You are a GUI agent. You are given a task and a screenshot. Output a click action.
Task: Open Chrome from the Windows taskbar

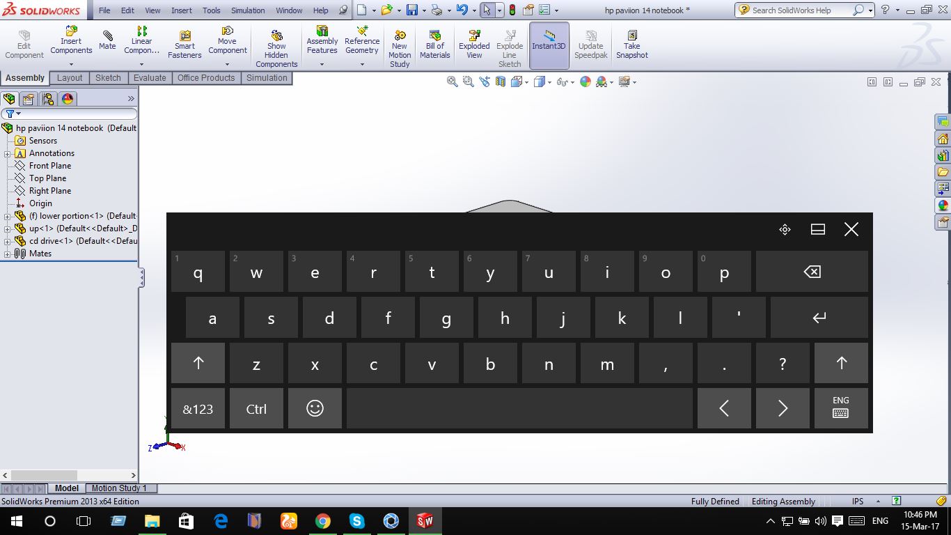(322, 521)
